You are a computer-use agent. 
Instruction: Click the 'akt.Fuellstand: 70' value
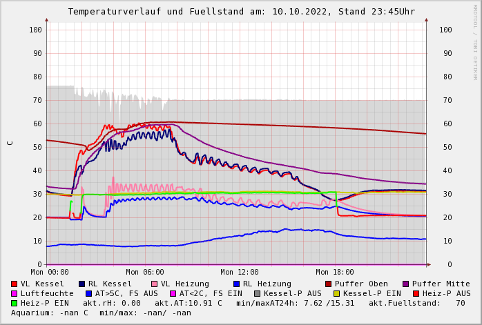pyautogui.click(x=417, y=303)
